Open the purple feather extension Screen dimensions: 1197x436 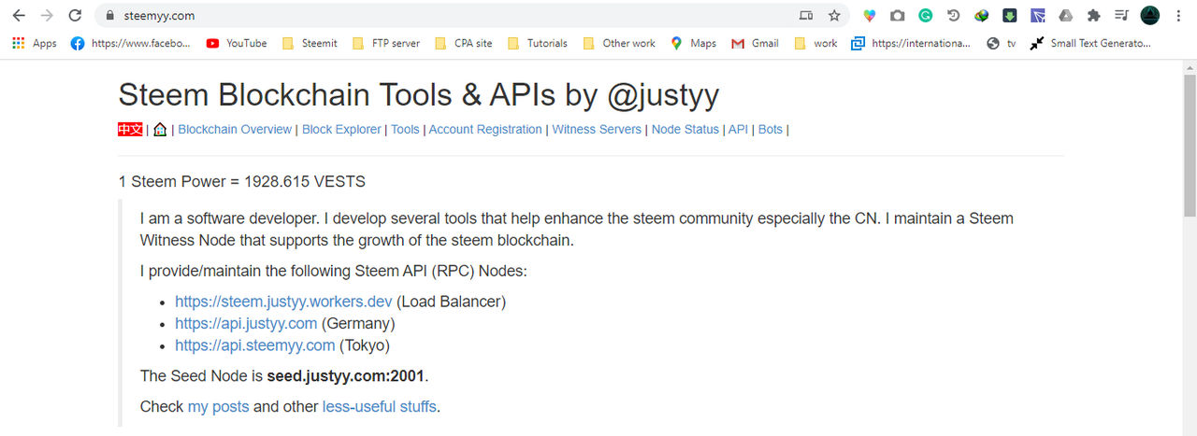click(1038, 16)
